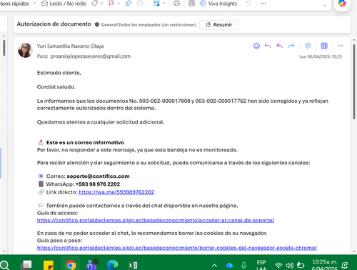
Task: Flag this message with the red flag
Action: (111, 4)
